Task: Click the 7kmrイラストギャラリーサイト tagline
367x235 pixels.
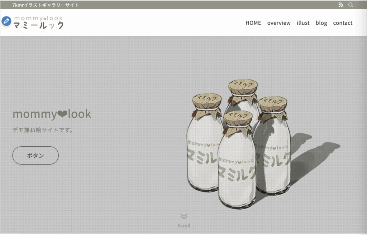Action: 46,5
